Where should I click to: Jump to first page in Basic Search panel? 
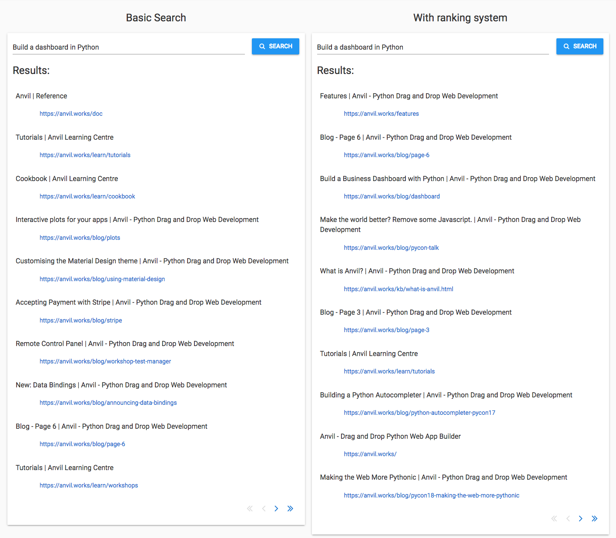pos(250,508)
